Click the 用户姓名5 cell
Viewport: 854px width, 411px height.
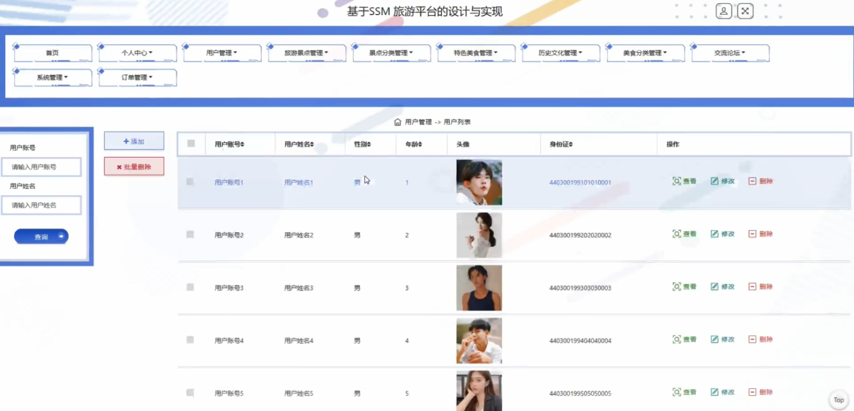pos(299,393)
